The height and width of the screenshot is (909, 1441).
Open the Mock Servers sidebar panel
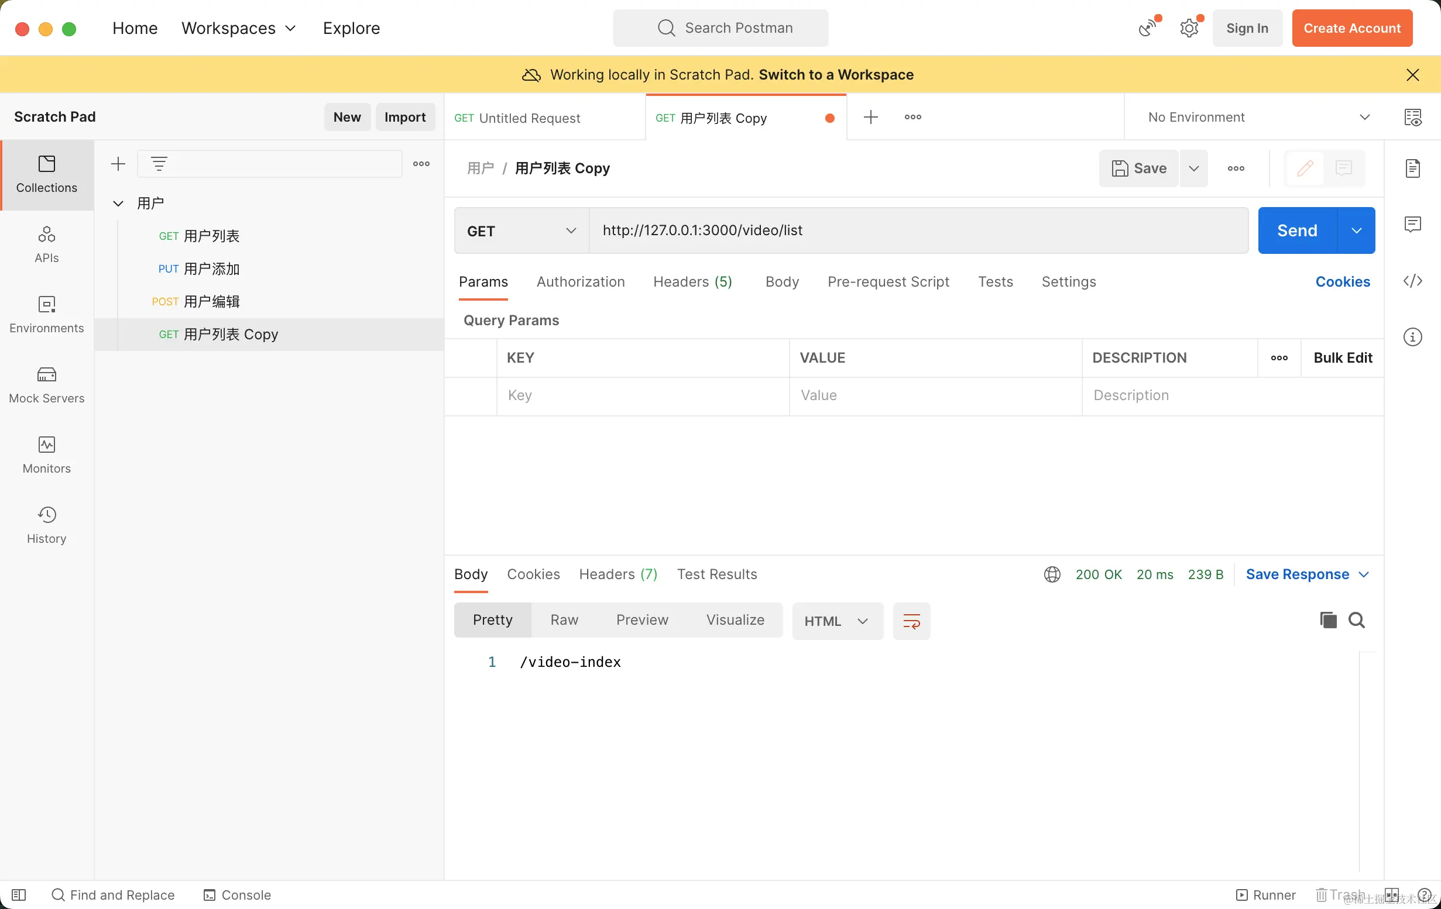tap(47, 384)
